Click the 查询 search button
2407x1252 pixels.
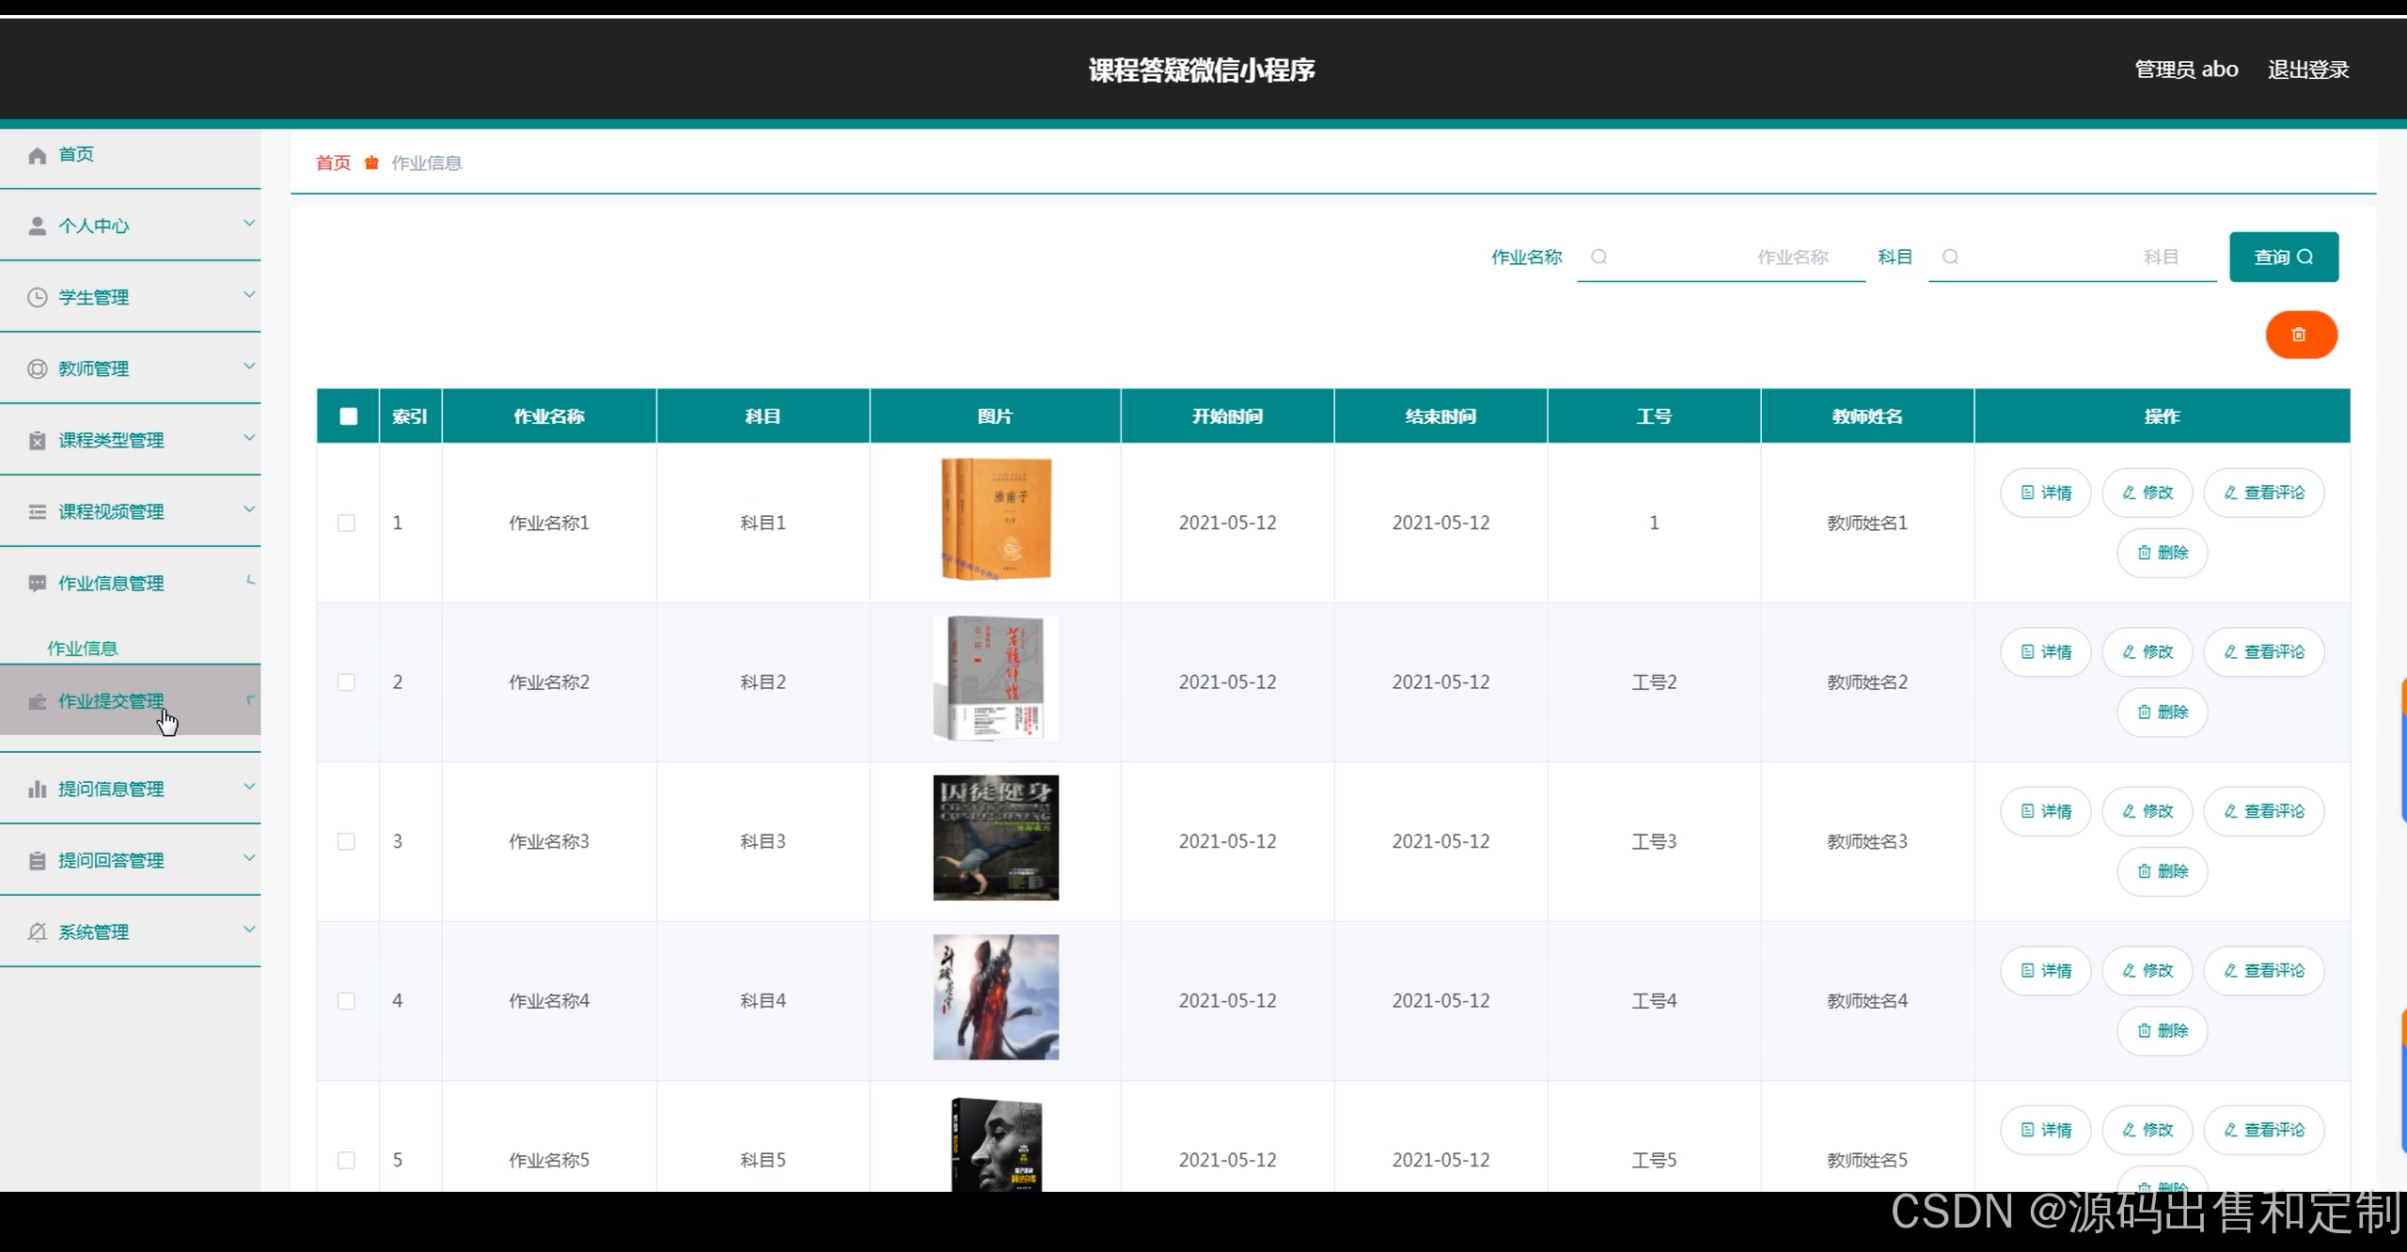(2283, 258)
